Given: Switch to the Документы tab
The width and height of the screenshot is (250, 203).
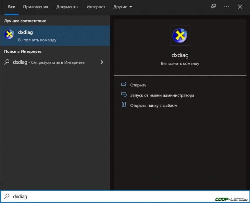Looking at the screenshot, I should point(67,7).
